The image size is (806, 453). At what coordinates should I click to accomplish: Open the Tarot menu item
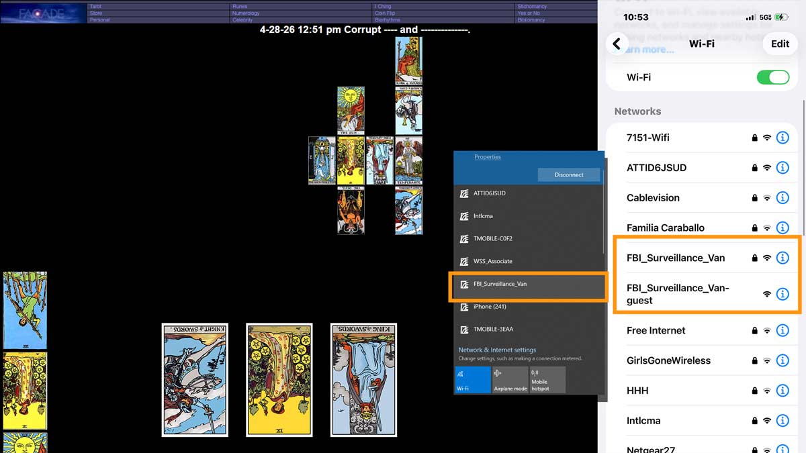pos(96,6)
